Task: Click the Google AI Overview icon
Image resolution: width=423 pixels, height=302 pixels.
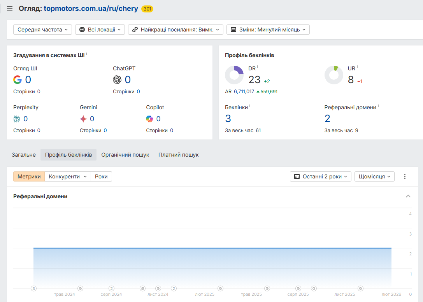Action: (18, 79)
